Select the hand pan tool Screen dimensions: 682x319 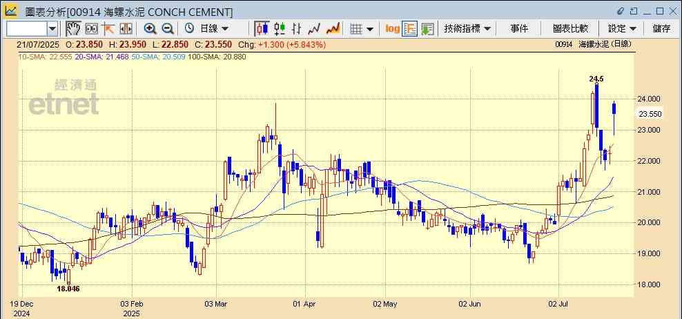click(x=73, y=29)
